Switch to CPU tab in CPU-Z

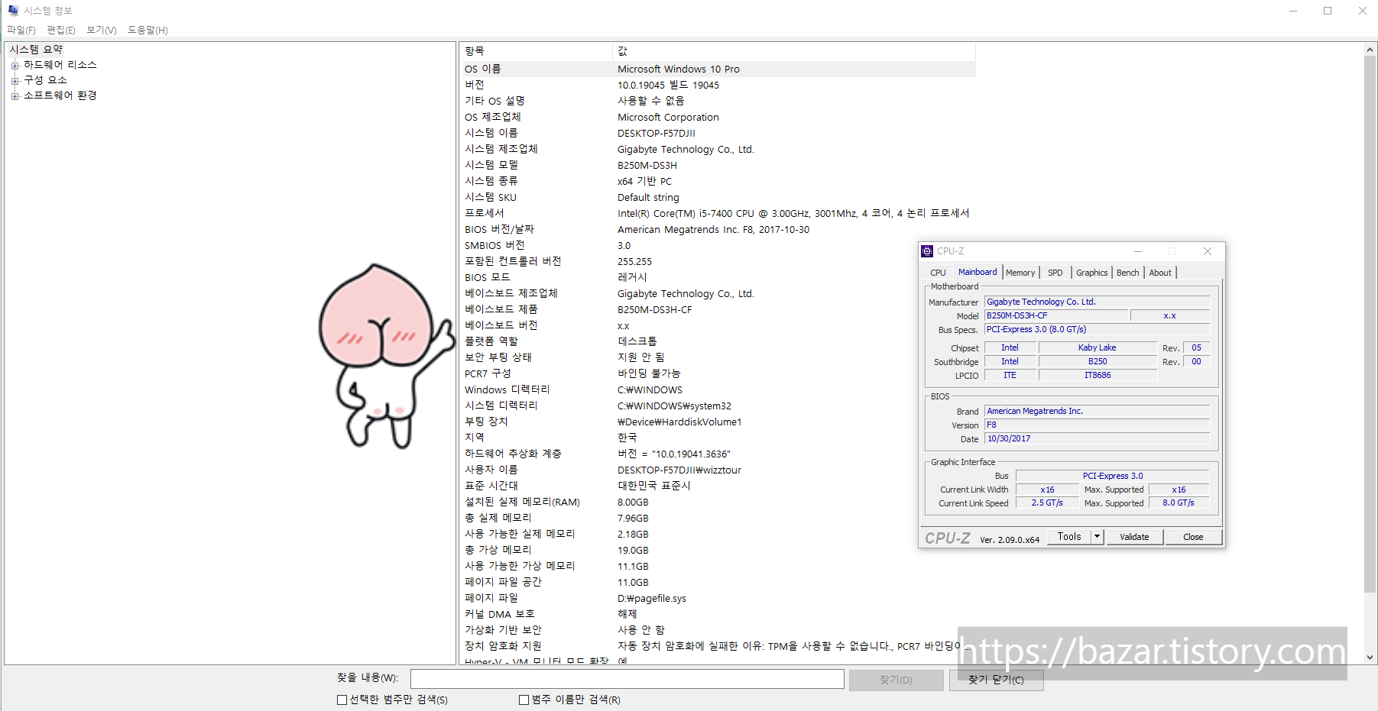(x=938, y=273)
